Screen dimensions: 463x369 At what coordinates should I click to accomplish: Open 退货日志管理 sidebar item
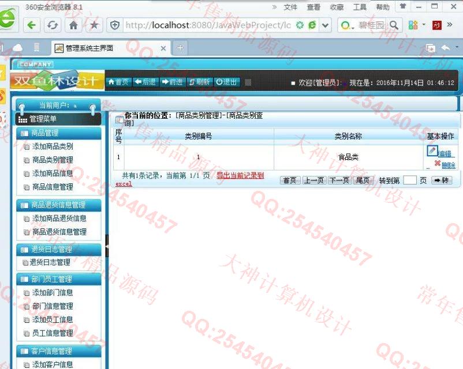[x=50, y=262]
